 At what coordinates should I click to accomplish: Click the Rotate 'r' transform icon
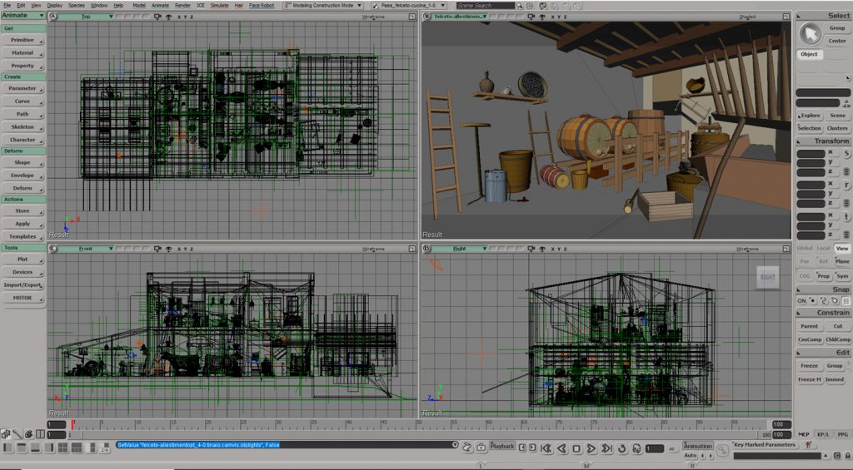pos(846,185)
